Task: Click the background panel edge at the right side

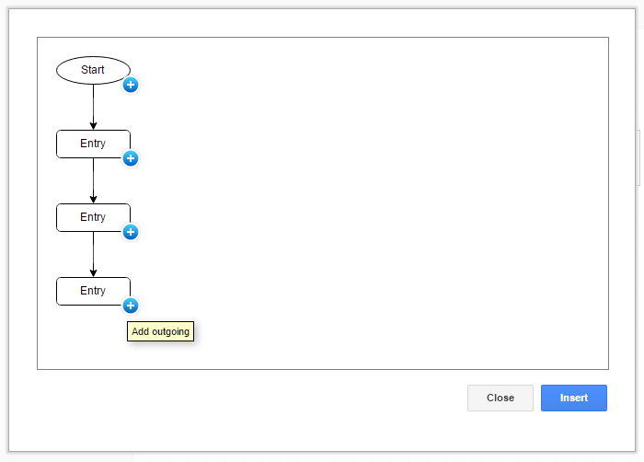Action: [639, 157]
